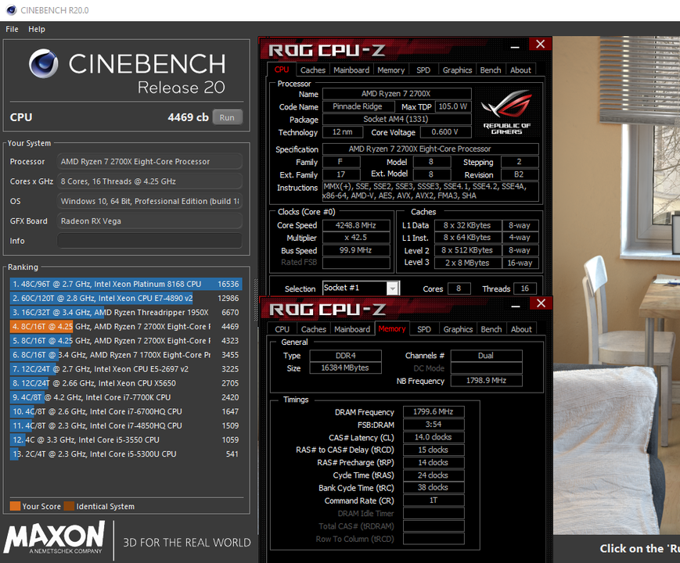The width and height of the screenshot is (680, 563).
Task: Click the Max TDP value '105.0 W'
Action: pos(453,106)
